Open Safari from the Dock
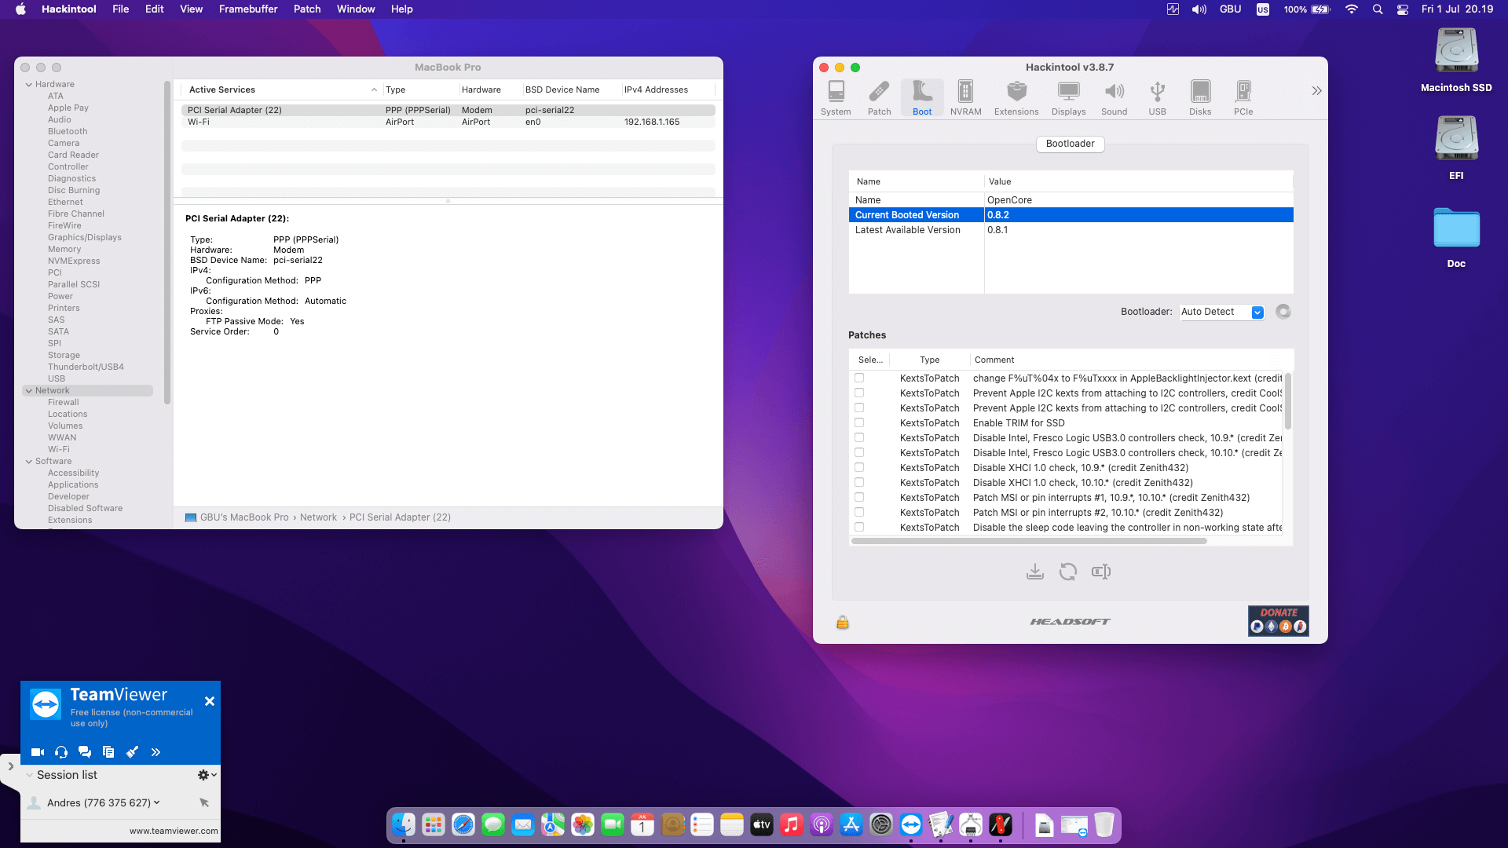 (x=463, y=825)
